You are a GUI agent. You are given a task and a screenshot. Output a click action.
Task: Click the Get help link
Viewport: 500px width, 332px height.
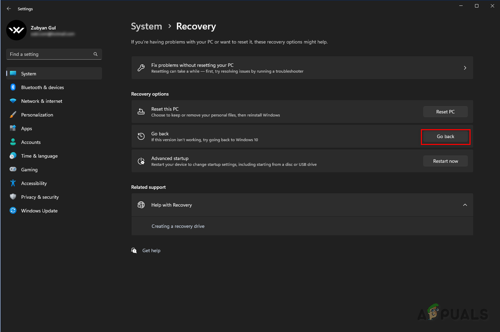[151, 250]
